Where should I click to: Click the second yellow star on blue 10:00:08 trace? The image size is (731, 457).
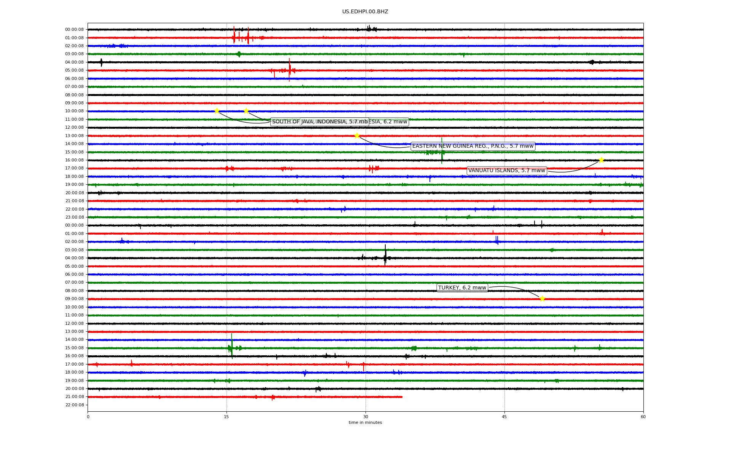(246, 111)
